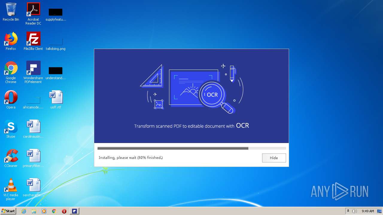Click the Show desktop button
The height and width of the screenshot is (215, 383).
(380, 211)
